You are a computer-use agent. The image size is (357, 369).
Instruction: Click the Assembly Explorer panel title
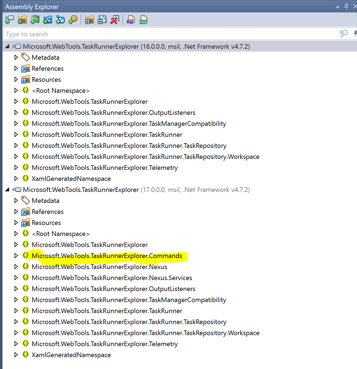pos(32,7)
